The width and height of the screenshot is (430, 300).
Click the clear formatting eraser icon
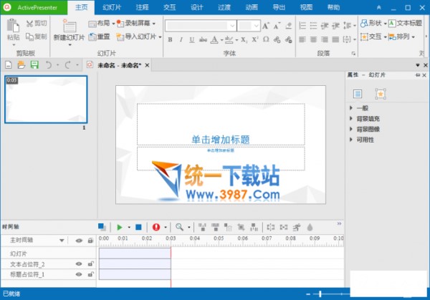coord(288,26)
